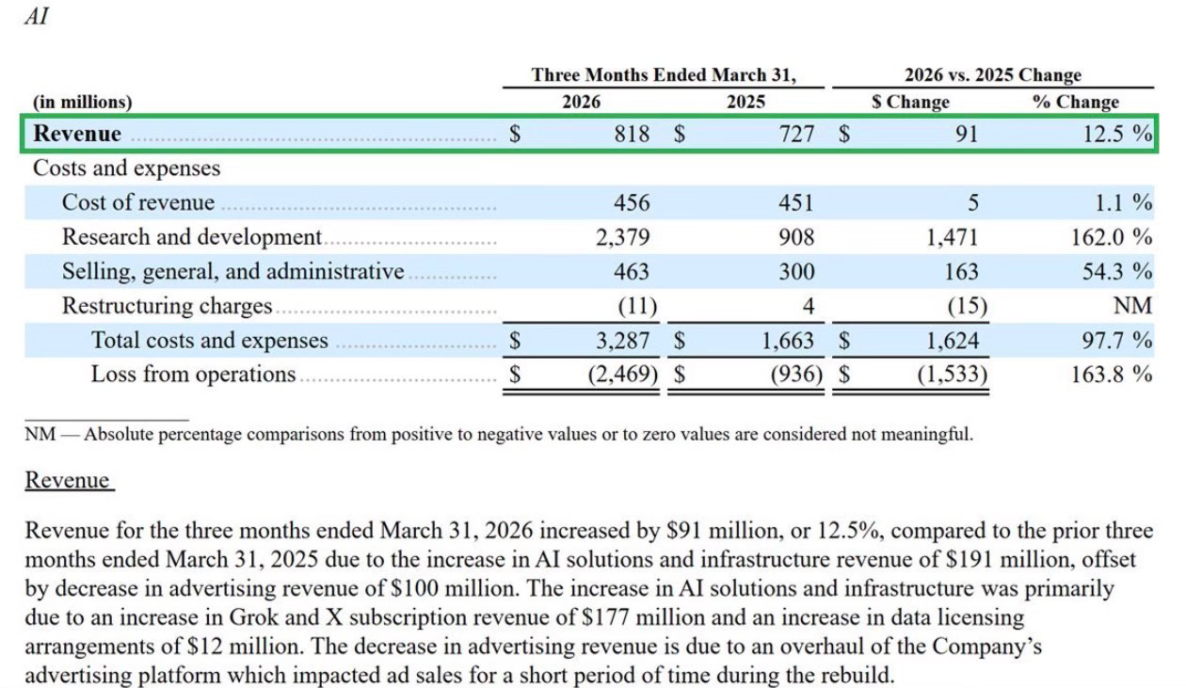This screenshot has height=688, width=1186.
Task: Click 'Selling, general, and administrative' label
Action: pyautogui.click(x=232, y=271)
